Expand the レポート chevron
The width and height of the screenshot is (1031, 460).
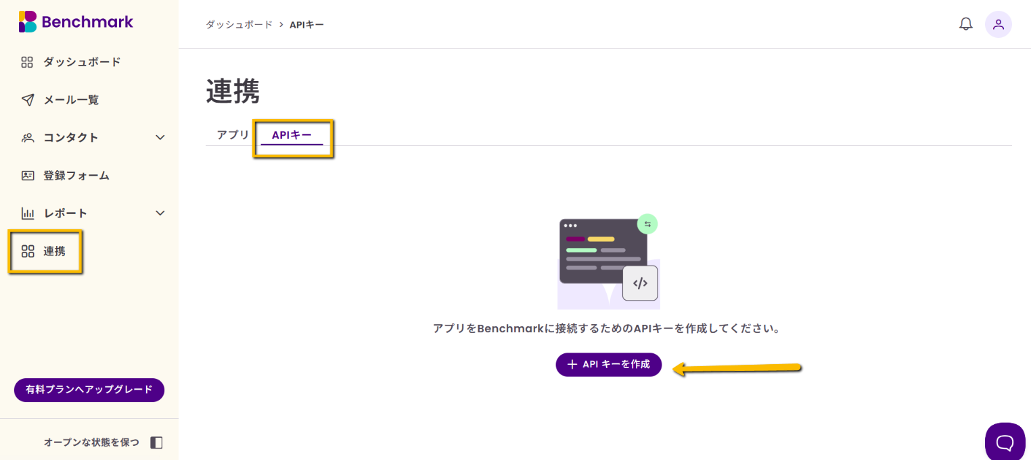(160, 213)
